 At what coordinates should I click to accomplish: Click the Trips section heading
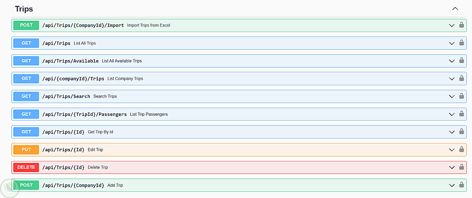click(24, 9)
